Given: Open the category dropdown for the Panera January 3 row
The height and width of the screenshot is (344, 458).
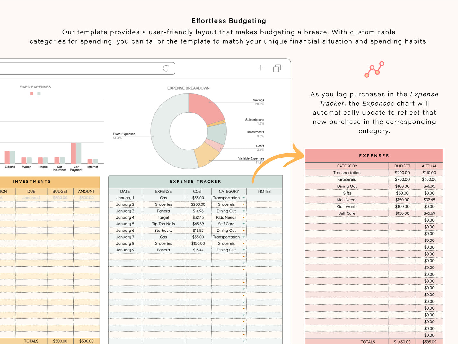Looking at the screenshot, I should (243, 211).
